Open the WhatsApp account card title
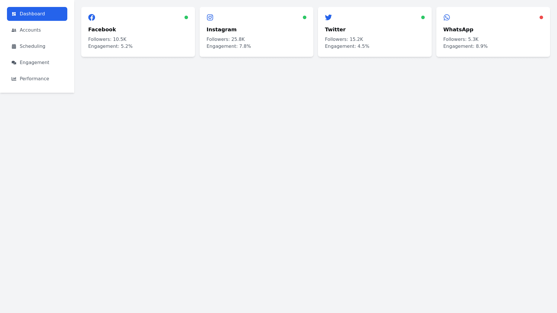Screen dimensions: 557x313 point(458,30)
